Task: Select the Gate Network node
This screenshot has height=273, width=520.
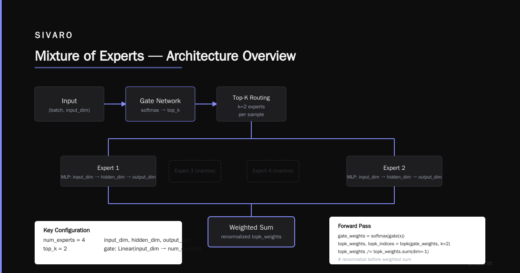Action: [160, 104]
